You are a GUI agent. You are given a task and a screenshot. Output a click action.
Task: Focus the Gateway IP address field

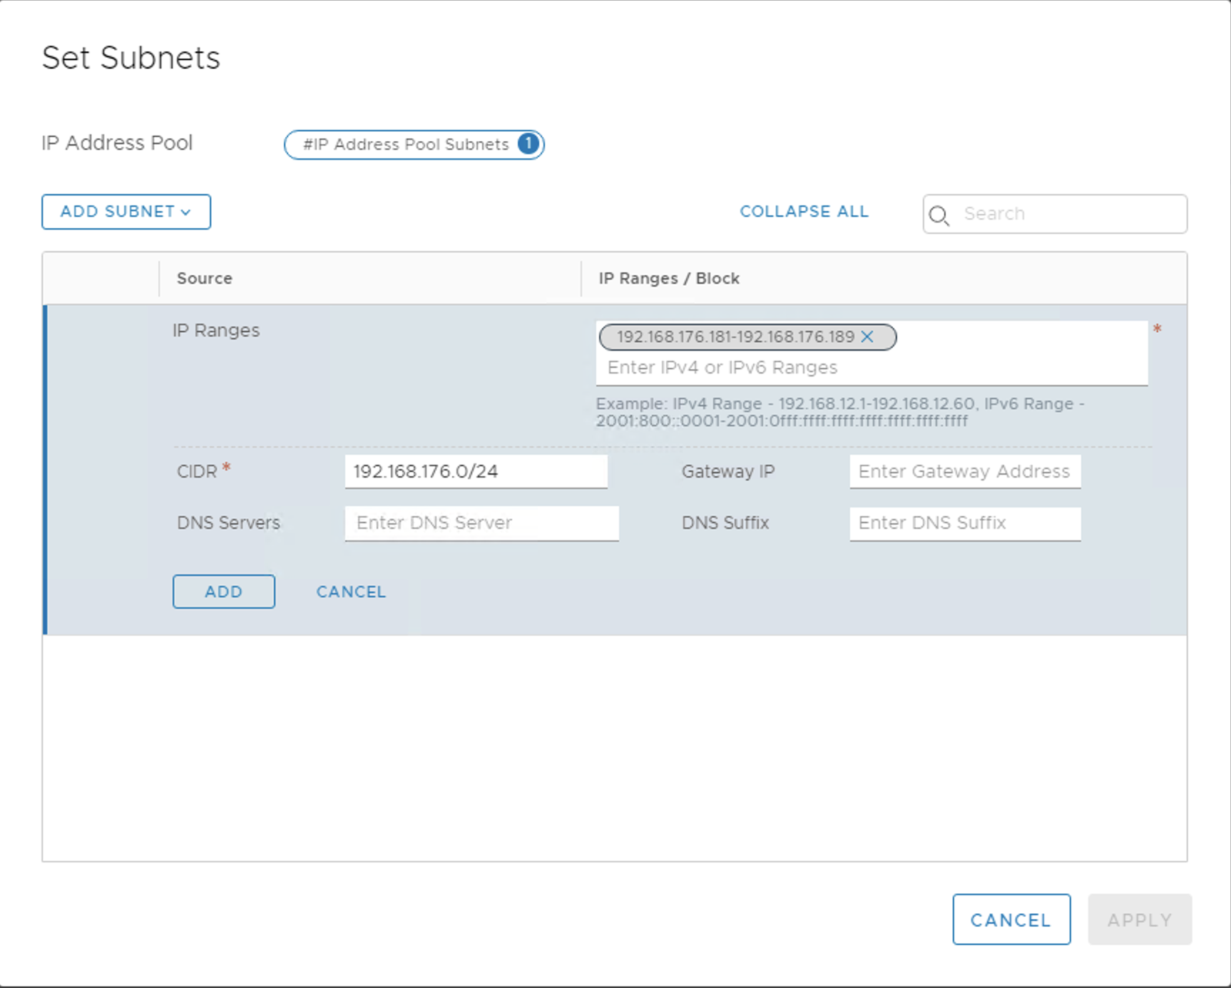[964, 471]
